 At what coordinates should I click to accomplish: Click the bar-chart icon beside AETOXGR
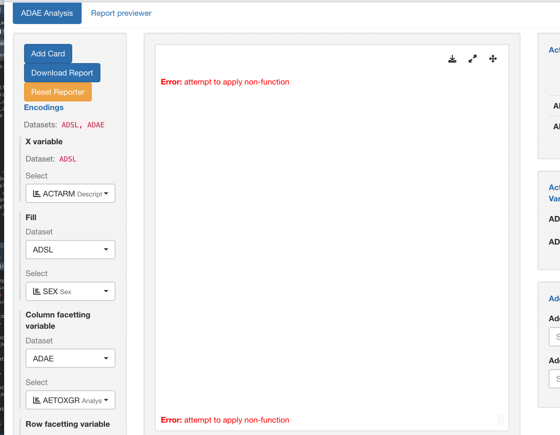36,400
